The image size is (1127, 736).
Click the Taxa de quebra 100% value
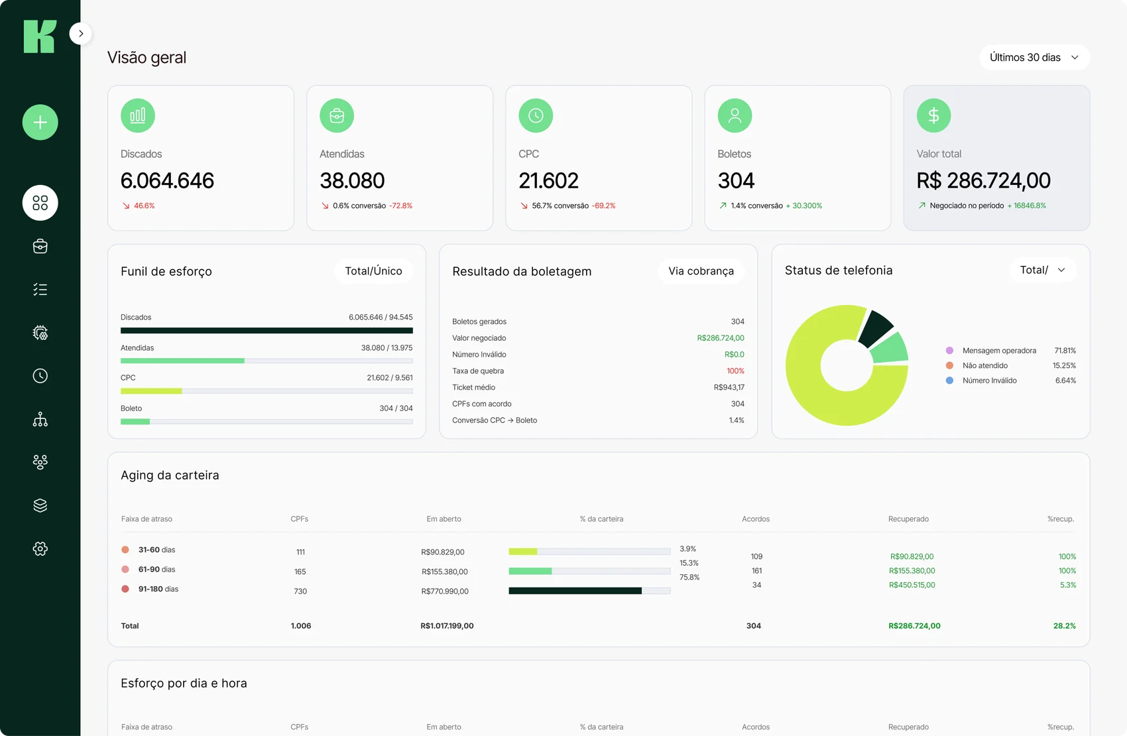point(735,371)
